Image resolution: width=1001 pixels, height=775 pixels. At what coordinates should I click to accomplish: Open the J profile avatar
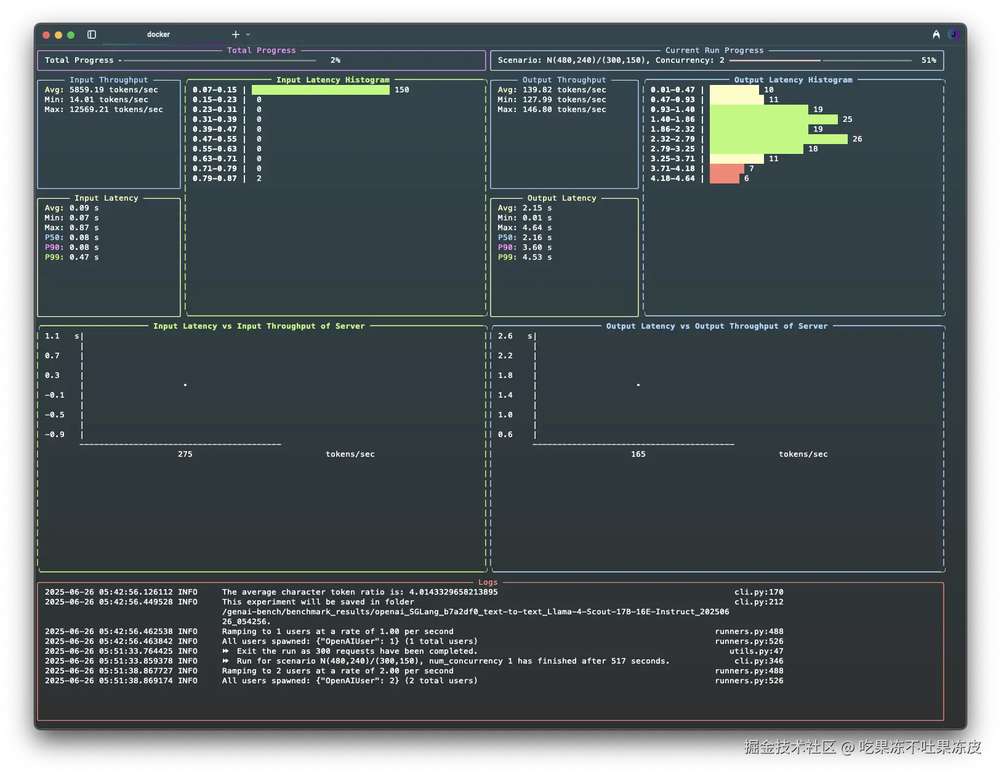954,34
